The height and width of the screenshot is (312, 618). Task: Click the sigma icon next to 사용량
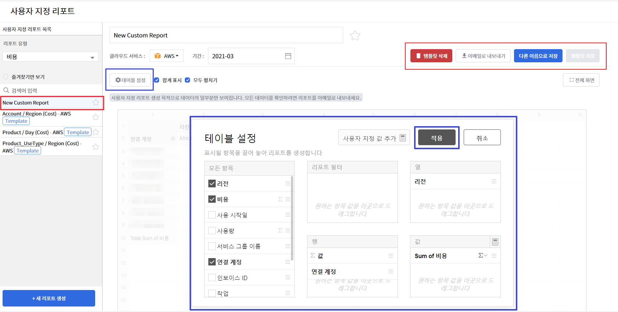tap(280, 231)
